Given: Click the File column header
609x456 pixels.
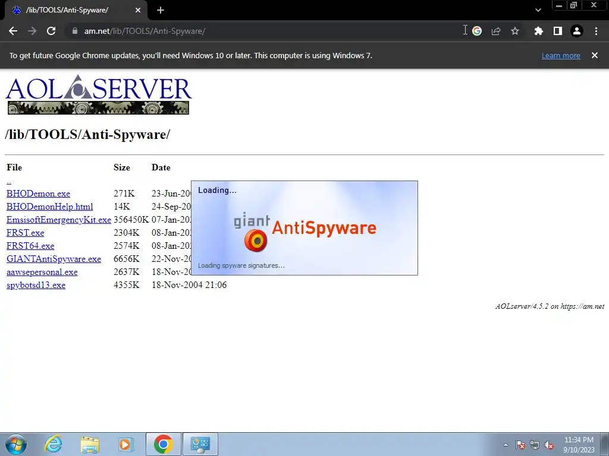Looking at the screenshot, I should coord(14,167).
